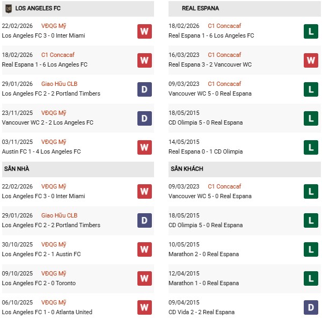This screenshot has width=322, height=319.
Task: Select W badge for Los Angeles FC 2-1 Austin
Action: (x=144, y=249)
